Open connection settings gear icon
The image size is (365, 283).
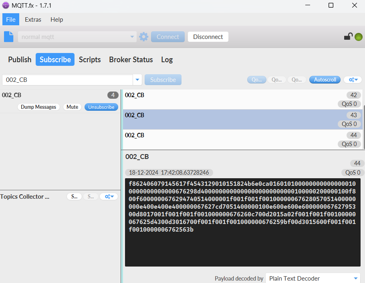tap(143, 37)
